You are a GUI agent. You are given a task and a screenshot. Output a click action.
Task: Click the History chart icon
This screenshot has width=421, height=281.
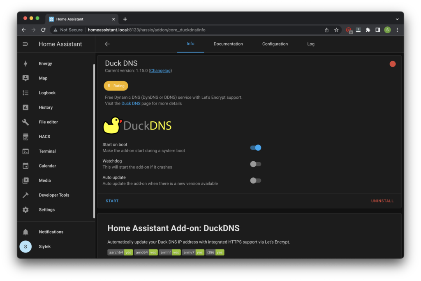25,107
